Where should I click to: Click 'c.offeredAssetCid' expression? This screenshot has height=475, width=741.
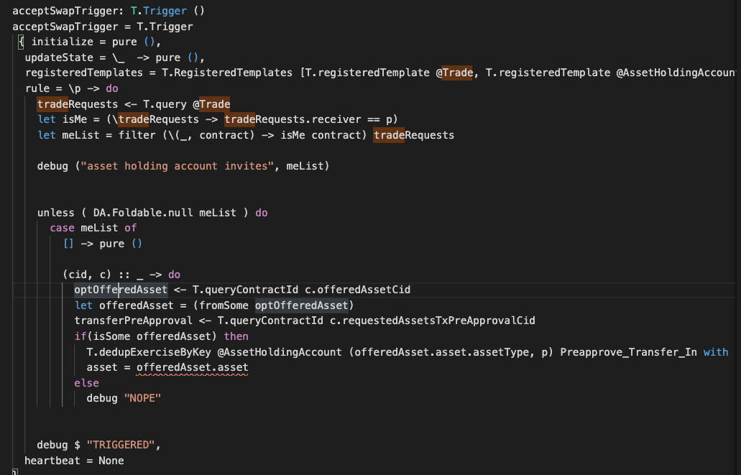357,290
